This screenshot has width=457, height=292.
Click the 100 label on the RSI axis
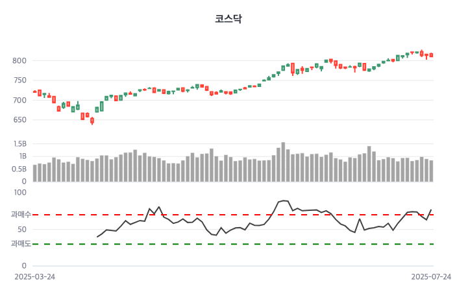click(x=19, y=193)
